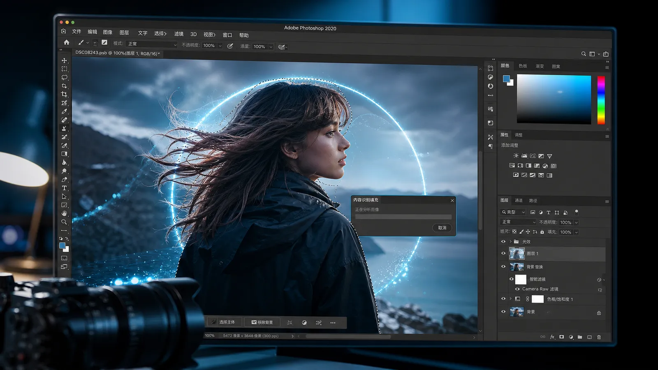Open the 模式 blend mode dropdown in options bar
This screenshot has height=370, width=658.
tap(152, 44)
